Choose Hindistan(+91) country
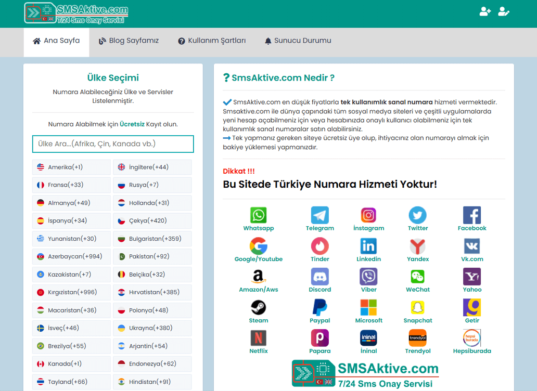 [x=152, y=382]
